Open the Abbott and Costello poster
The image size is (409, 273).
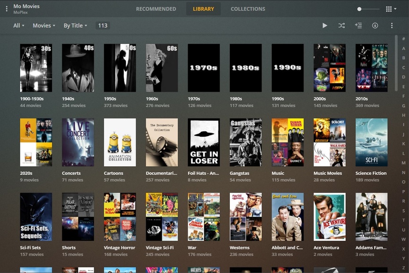coord(287,217)
